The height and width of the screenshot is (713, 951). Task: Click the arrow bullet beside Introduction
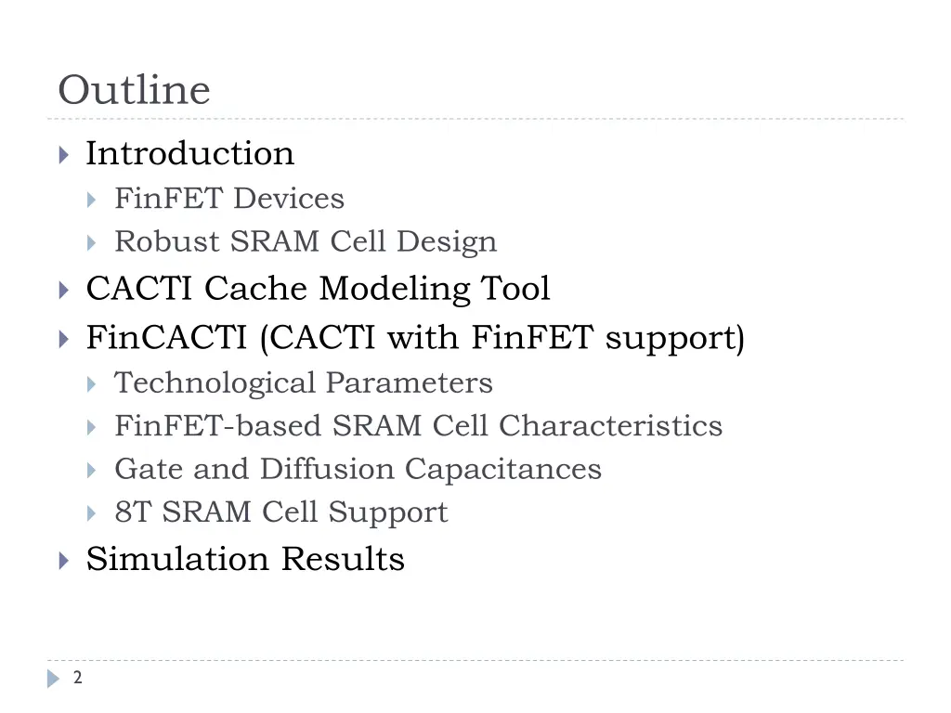point(64,155)
